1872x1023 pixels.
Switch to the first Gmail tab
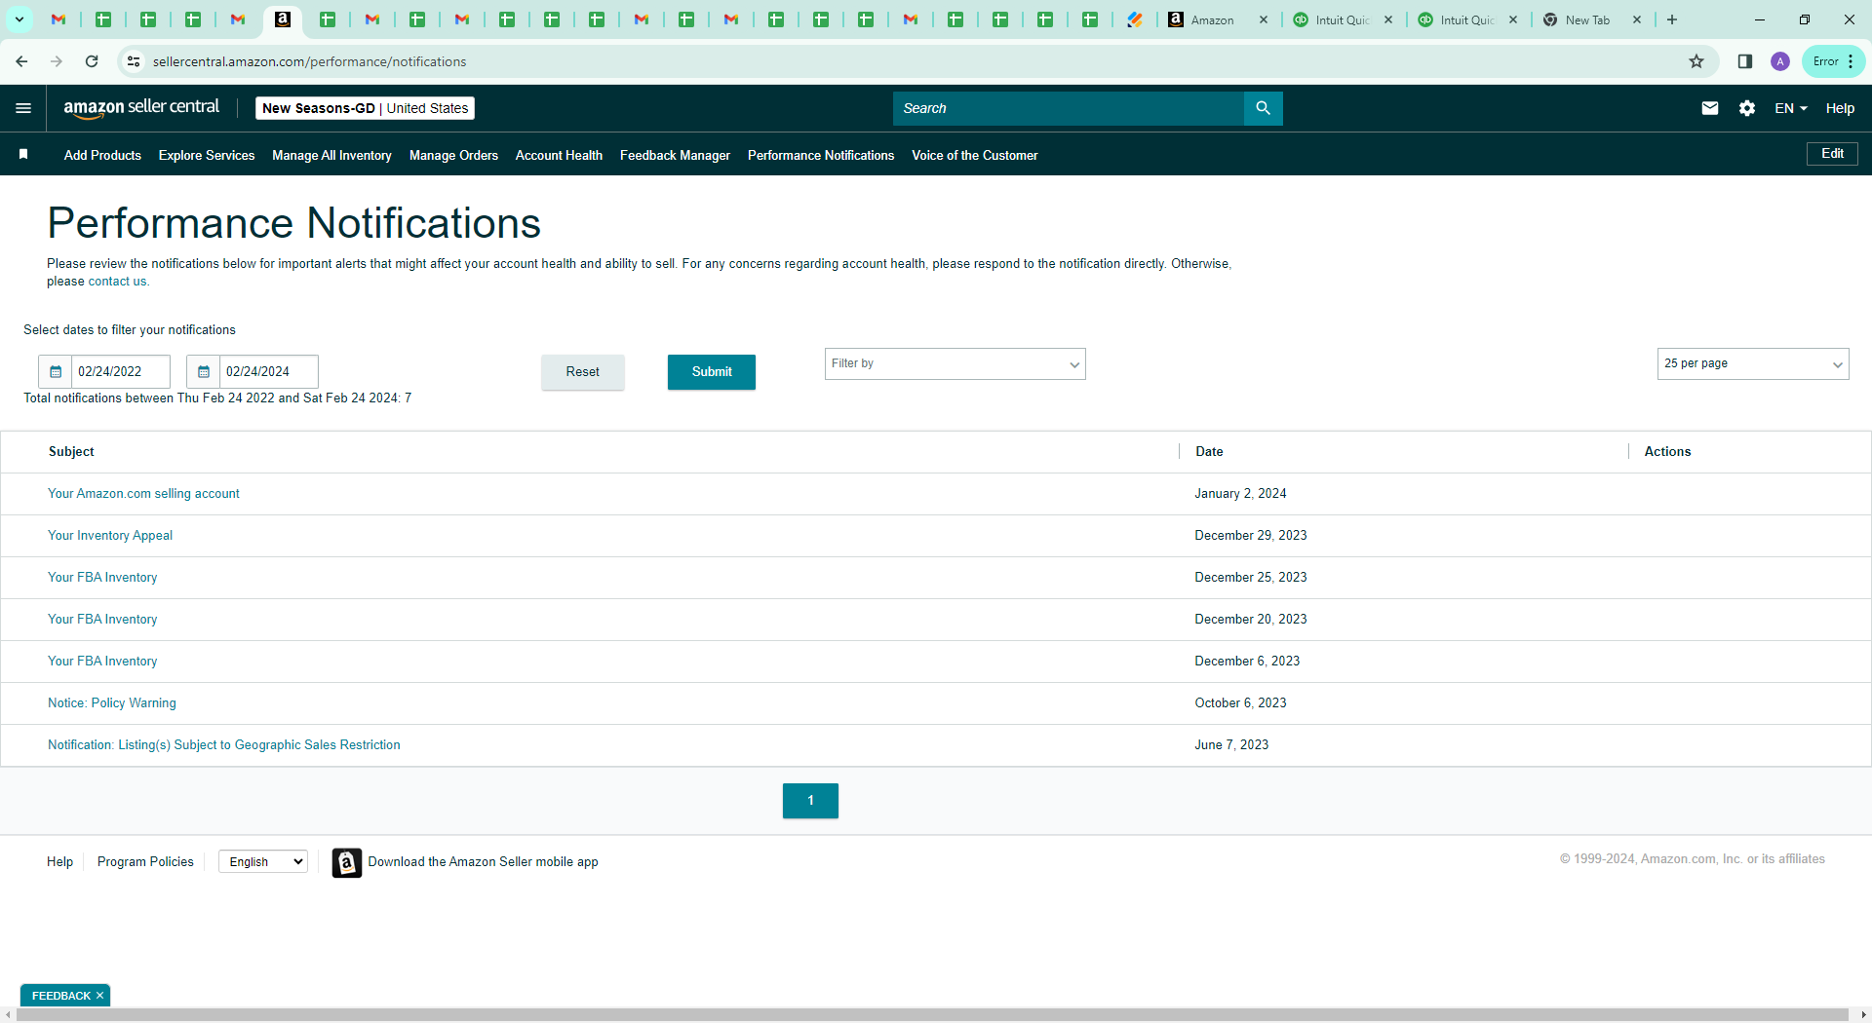(x=58, y=19)
